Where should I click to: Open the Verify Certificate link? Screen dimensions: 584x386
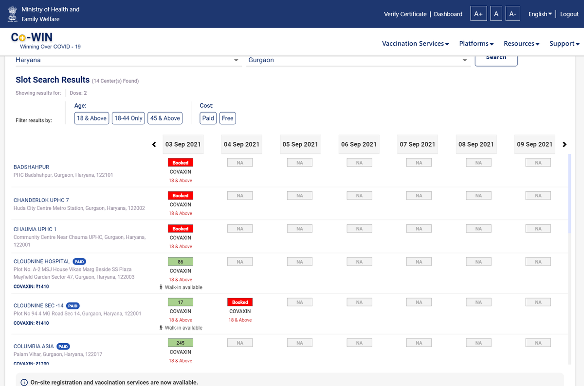coord(405,14)
